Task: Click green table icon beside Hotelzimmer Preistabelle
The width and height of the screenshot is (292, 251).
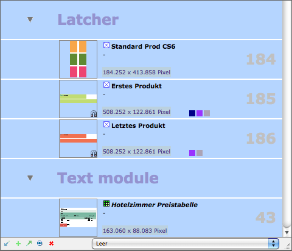Action: point(106,203)
